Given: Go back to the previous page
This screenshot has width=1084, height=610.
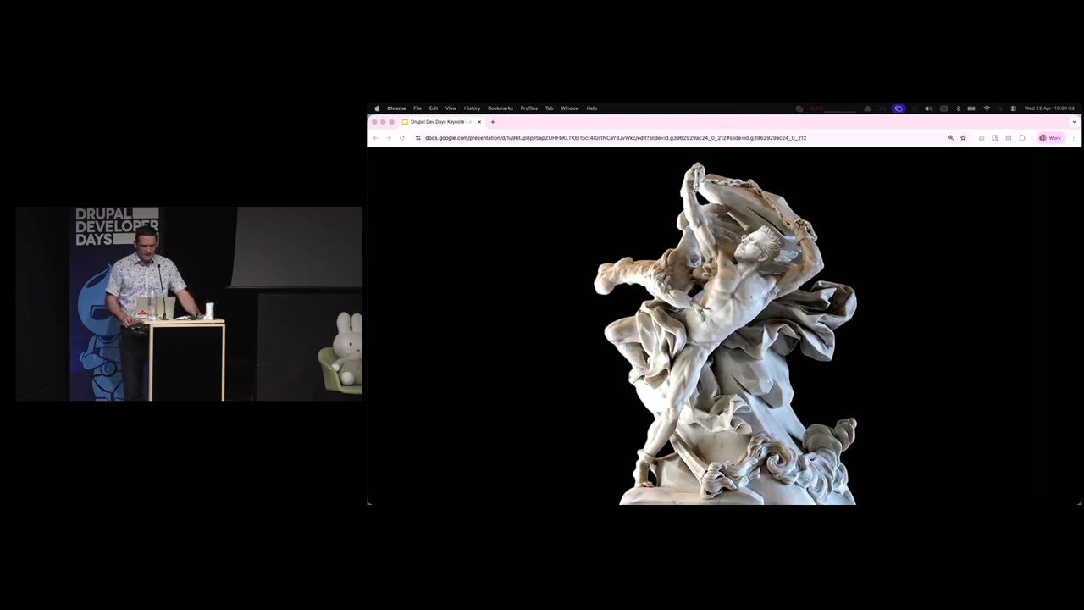Looking at the screenshot, I should 376,138.
